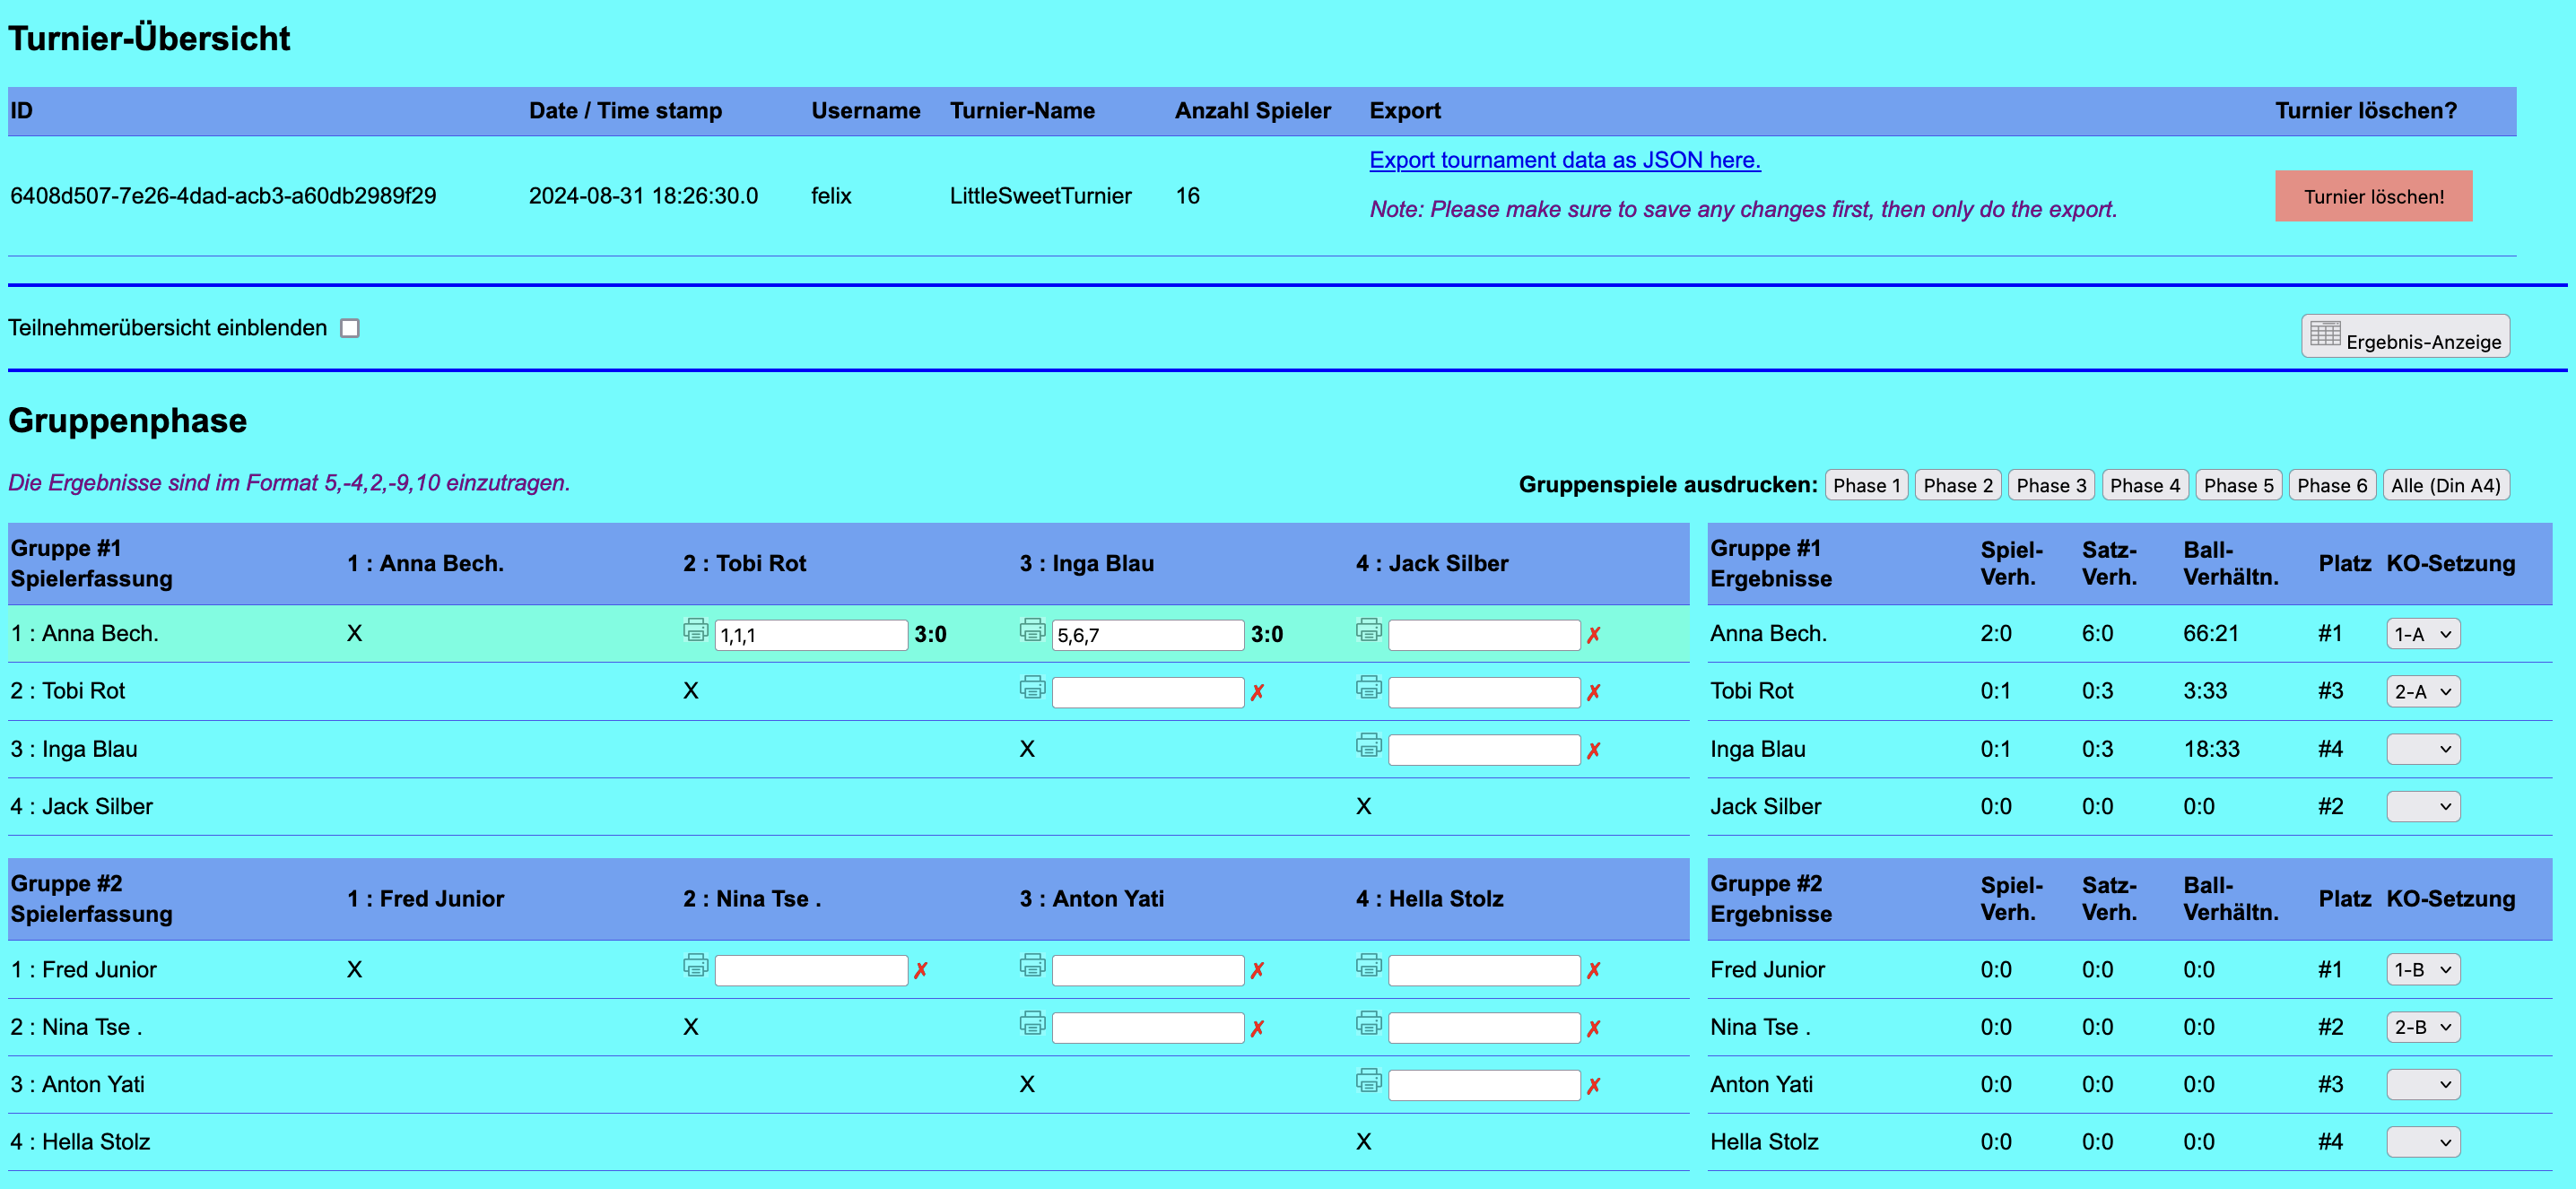Click result input for Anna Bech. vs Jack Silber

(1483, 635)
